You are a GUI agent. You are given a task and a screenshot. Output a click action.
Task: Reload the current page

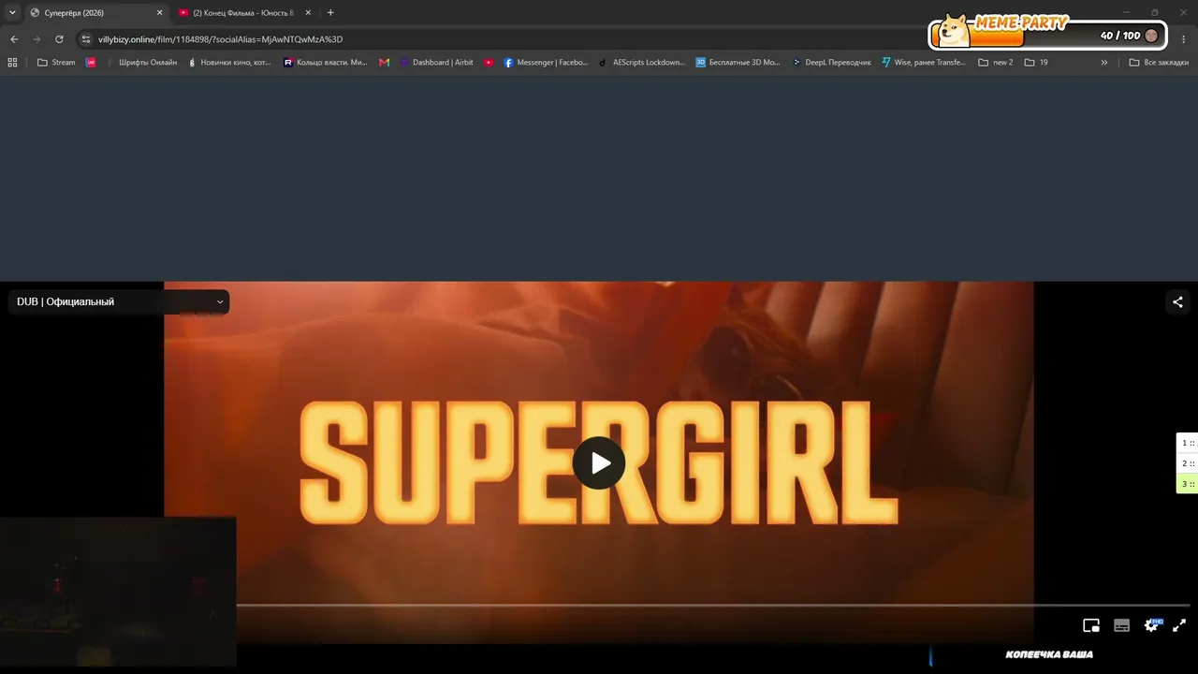[59, 39]
